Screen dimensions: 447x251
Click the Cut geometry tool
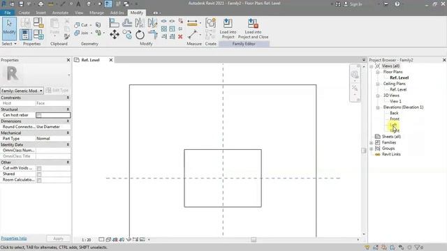click(81, 25)
